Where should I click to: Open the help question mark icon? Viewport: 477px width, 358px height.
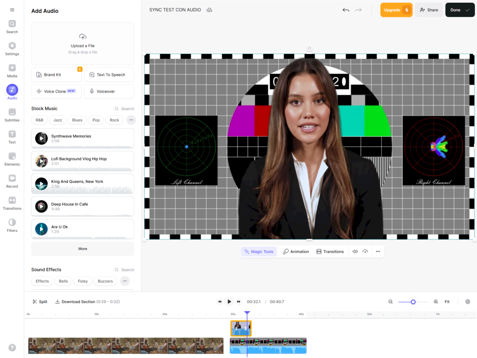click(x=12, y=347)
